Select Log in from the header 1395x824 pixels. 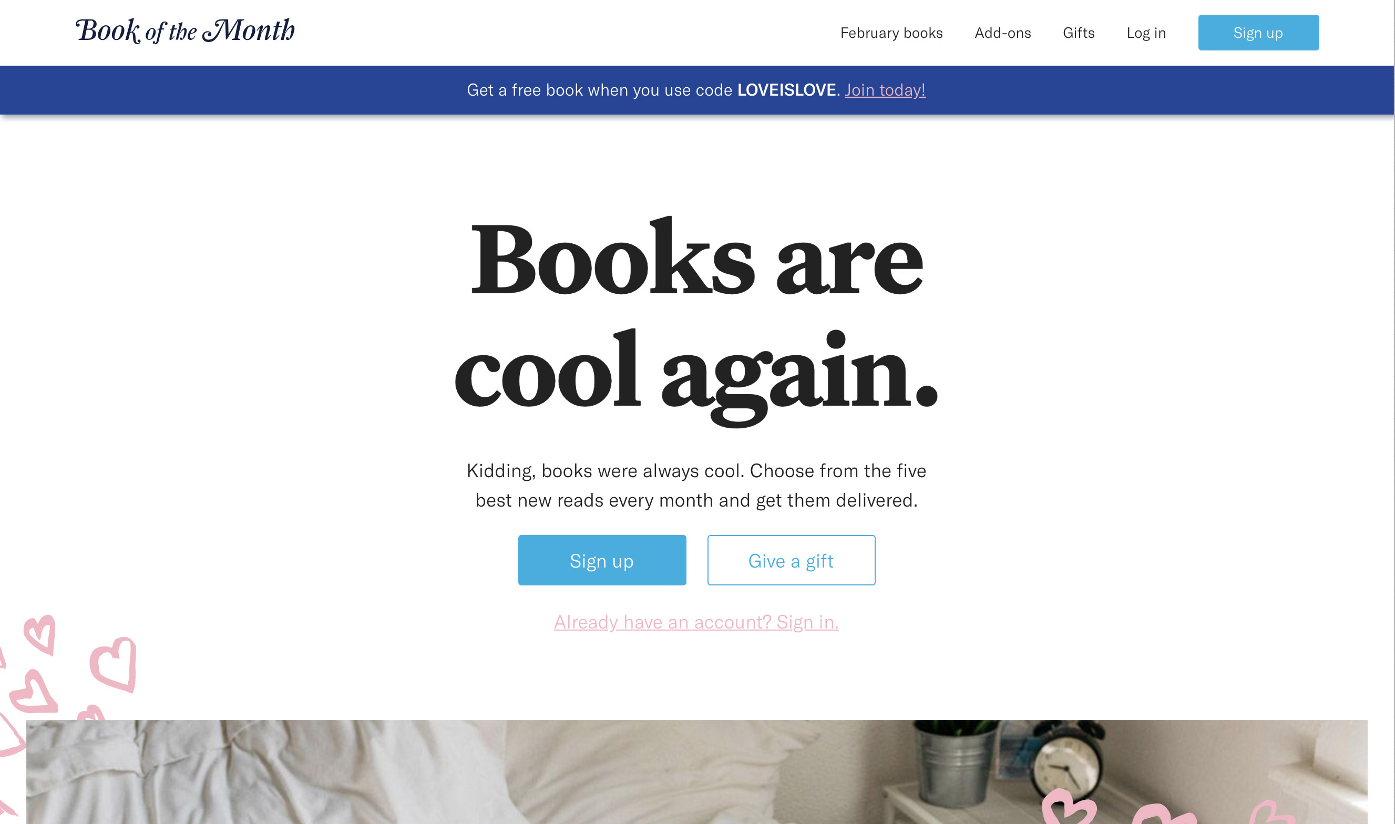tap(1146, 33)
